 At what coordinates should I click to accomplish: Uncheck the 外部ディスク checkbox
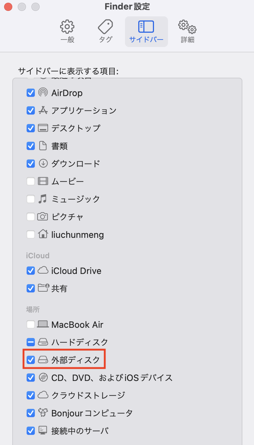tap(30, 360)
